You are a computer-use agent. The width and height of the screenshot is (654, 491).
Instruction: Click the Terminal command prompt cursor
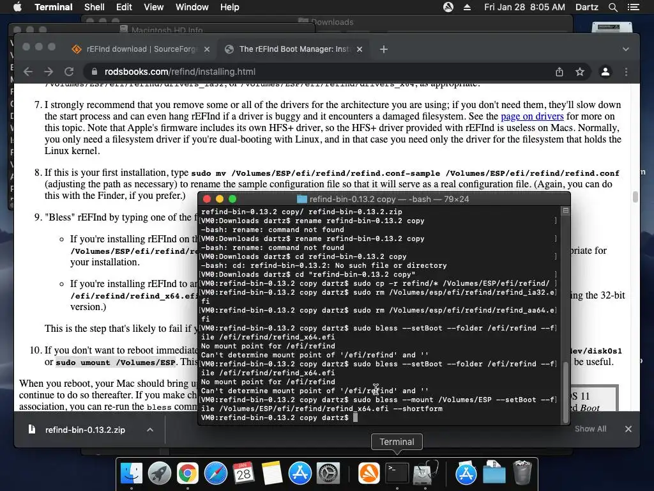coord(355,417)
